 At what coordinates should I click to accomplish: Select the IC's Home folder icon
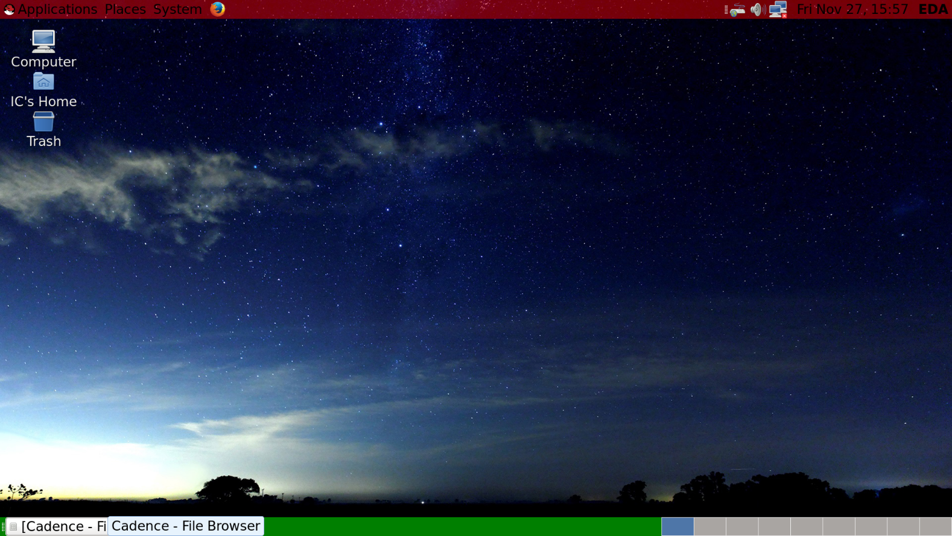[x=43, y=82]
